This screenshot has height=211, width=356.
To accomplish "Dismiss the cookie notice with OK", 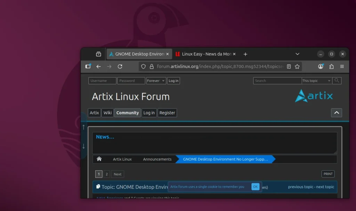I will click(256, 186).
